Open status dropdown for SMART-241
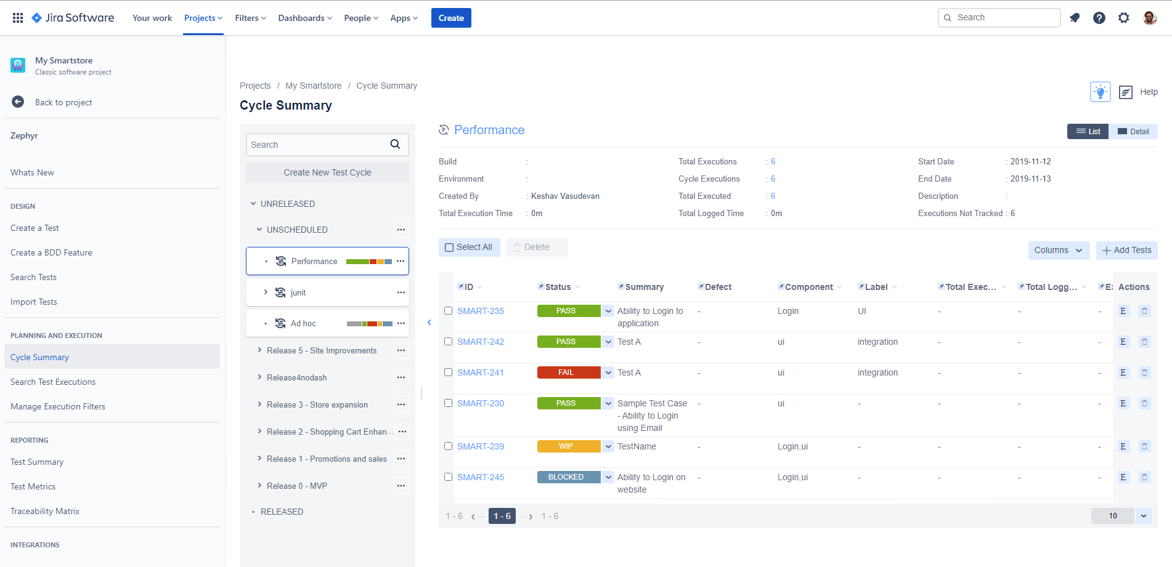The height and width of the screenshot is (567, 1172). tap(608, 372)
